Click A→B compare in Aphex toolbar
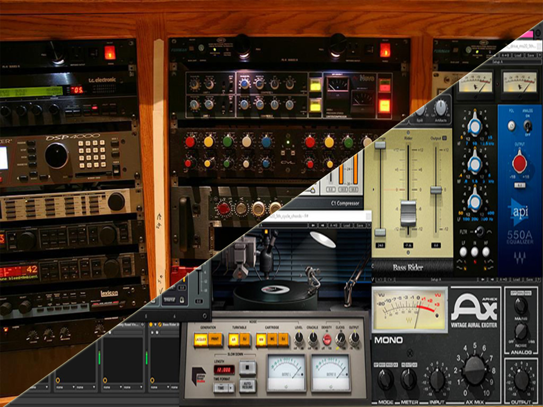The image size is (543, 407). (x=503, y=279)
